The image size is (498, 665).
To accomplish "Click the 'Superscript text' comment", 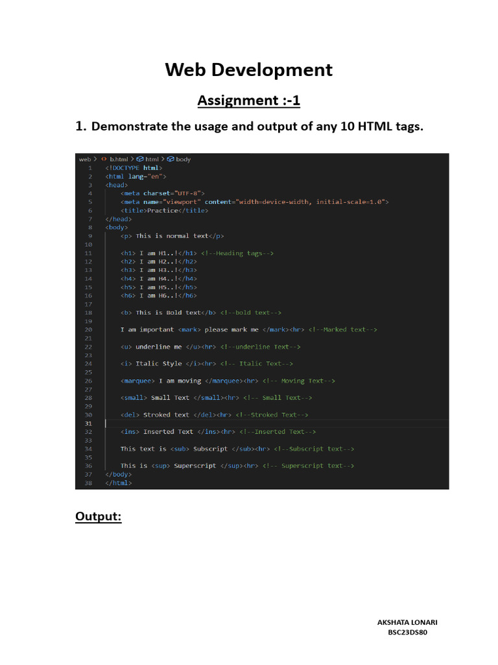I will pyautogui.click(x=308, y=466).
